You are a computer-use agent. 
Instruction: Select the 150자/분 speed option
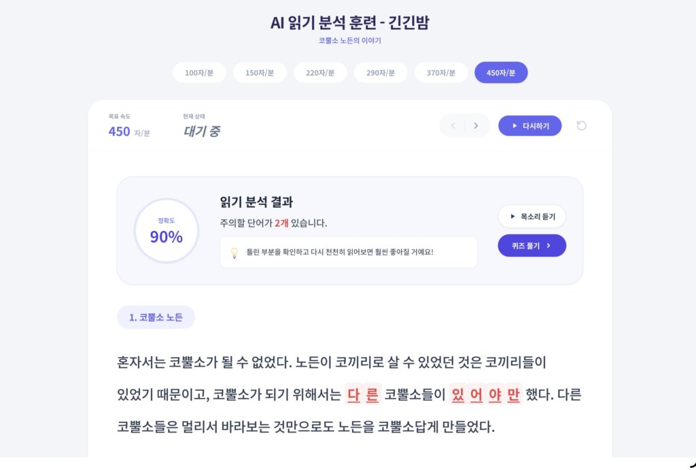pos(260,73)
